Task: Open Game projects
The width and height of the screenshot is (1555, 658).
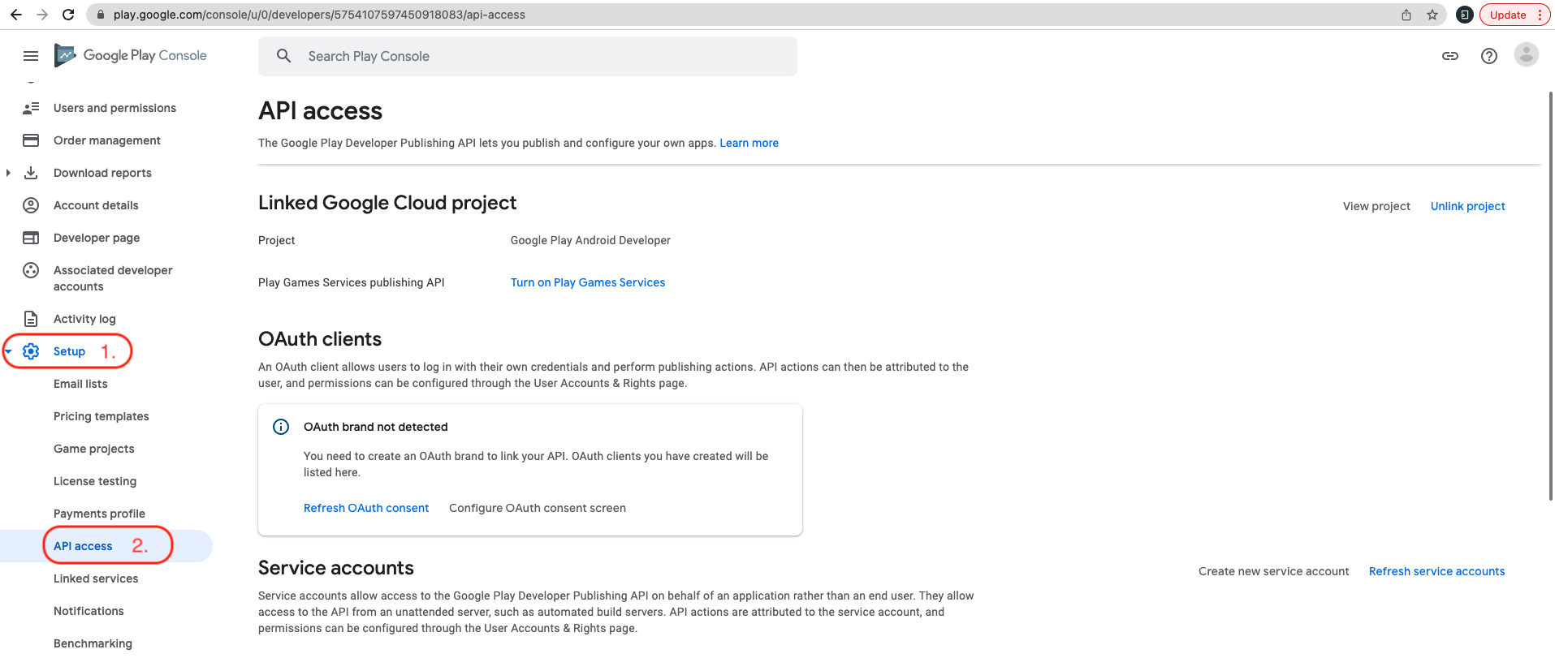Action: [x=94, y=449]
